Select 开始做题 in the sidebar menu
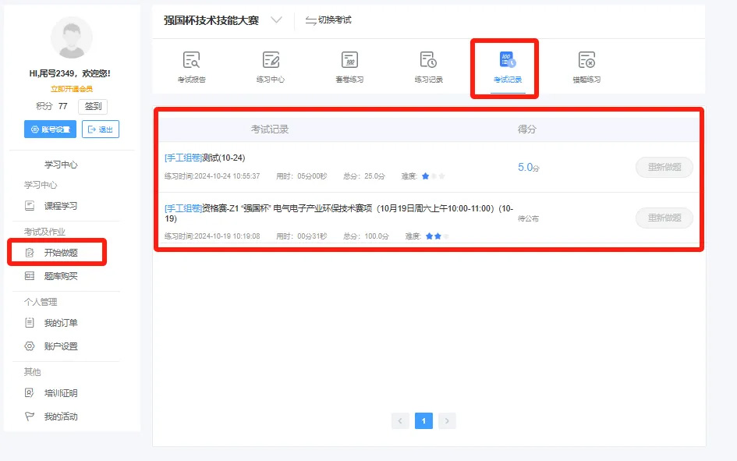Viewport: 737px width, 461px height. pyautogui.click(x=60, y=253)
